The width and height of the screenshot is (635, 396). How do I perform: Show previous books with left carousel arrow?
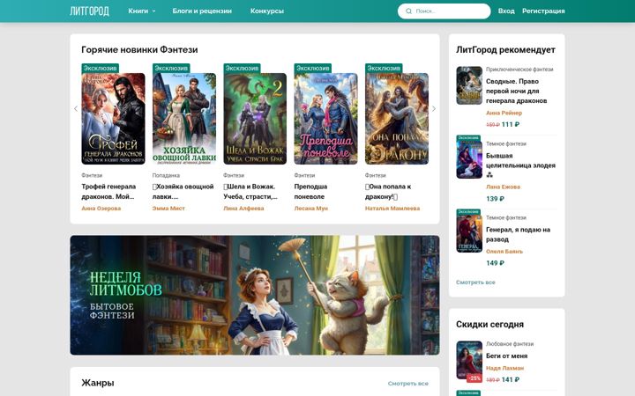point(76,109)
